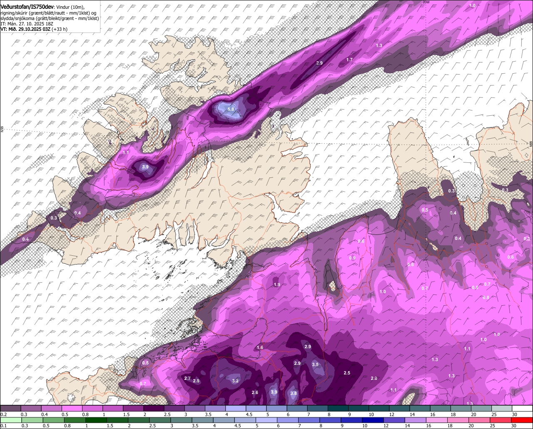
Task: Click the 1.7 value in the northern band
Action: click(x=350, y=60)
